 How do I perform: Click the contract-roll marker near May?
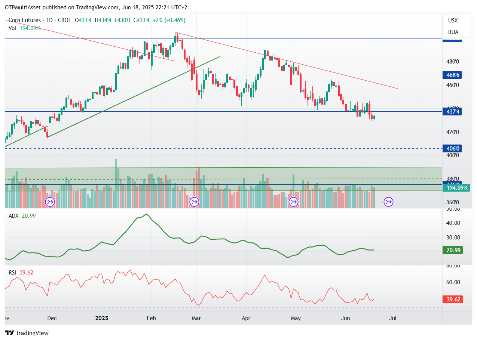click(294, 202)
